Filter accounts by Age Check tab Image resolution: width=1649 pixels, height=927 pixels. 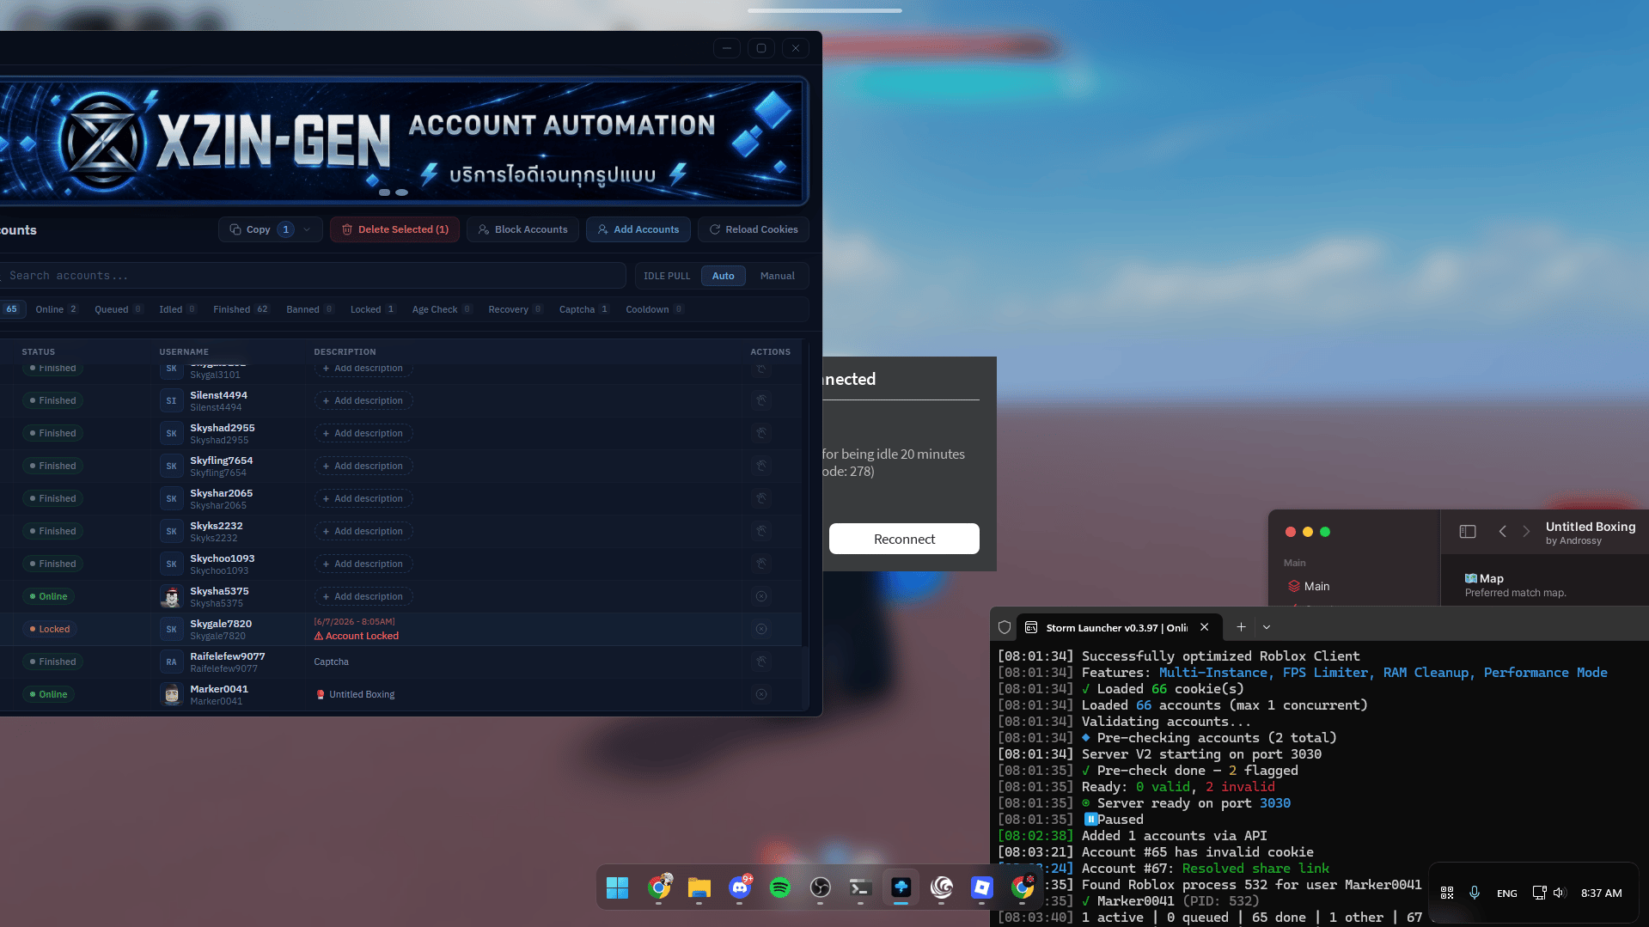point(443,309)
